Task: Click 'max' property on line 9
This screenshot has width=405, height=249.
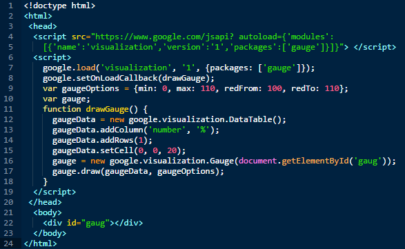Action: point(184,88)
